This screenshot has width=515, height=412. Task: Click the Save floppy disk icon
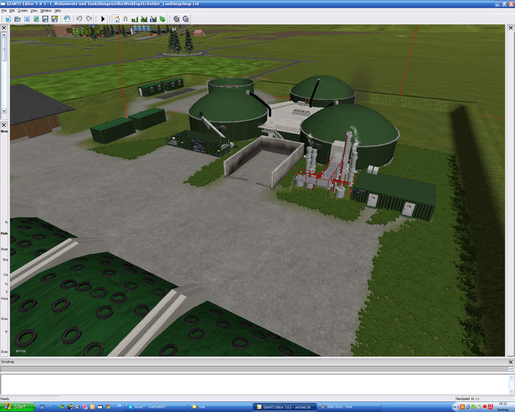45,19
